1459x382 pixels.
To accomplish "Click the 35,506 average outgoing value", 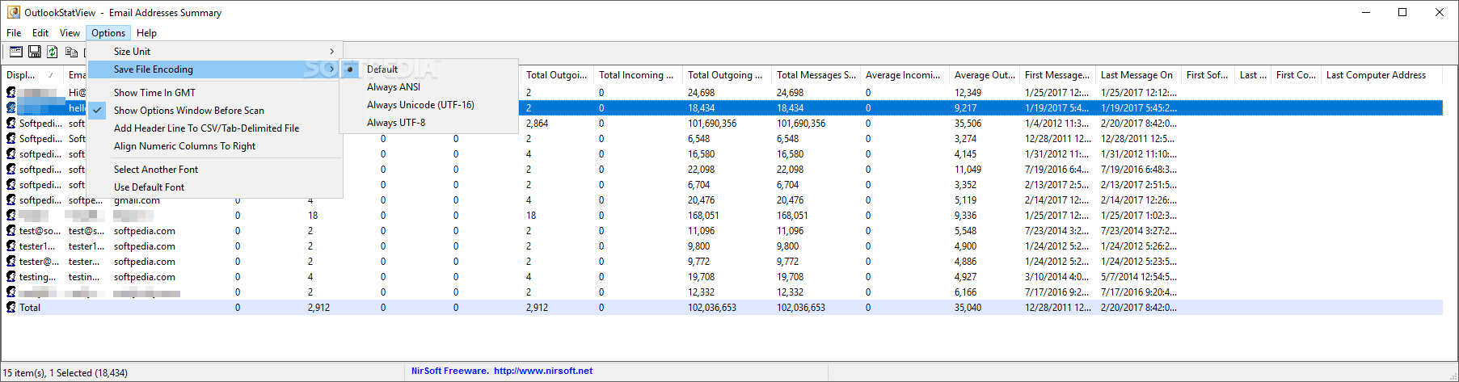I will [x=968, y=124].
